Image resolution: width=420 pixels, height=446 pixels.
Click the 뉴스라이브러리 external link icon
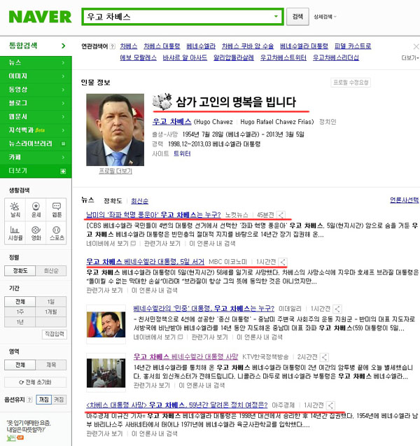pos(63,144)
